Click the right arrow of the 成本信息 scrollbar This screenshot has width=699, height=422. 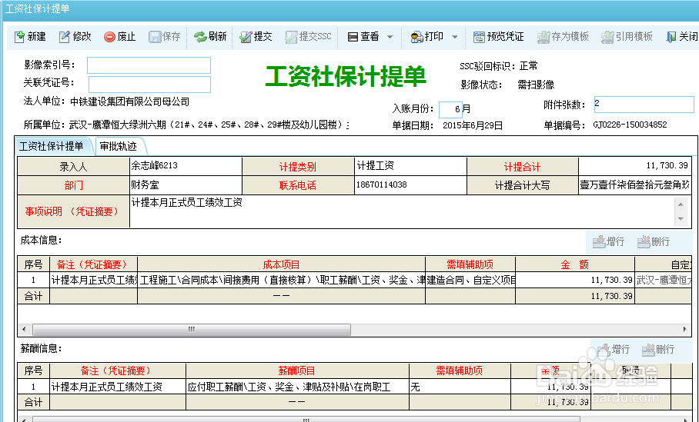click(684, 330)
